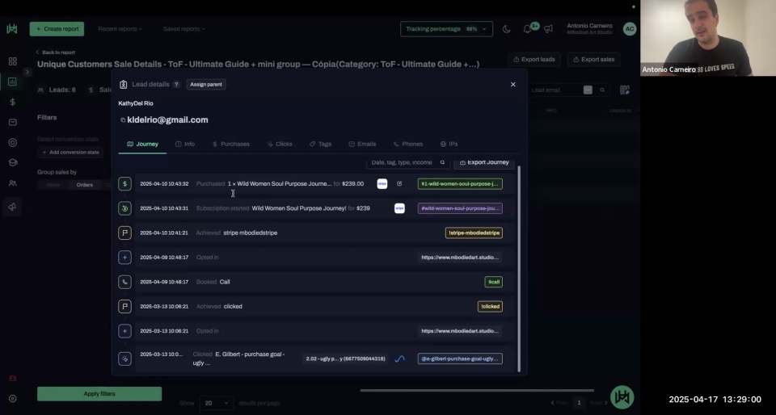Click the cursor icon for E. Gilbert click
This screenshot has height=415, width=776.
124,358
